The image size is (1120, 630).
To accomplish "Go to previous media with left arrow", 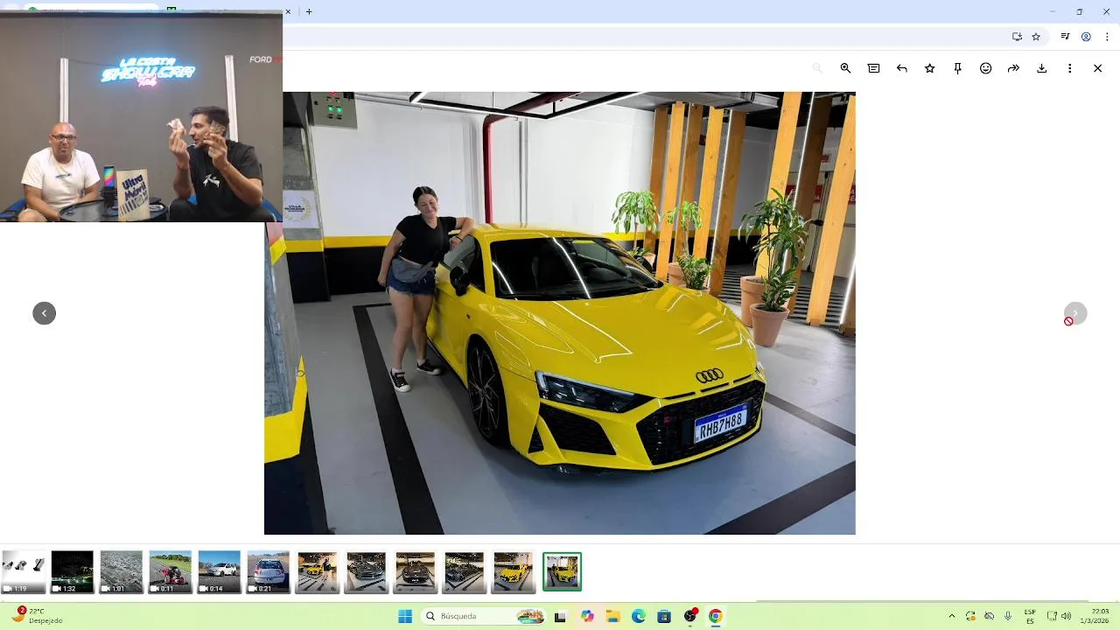I will pos(44,313).
